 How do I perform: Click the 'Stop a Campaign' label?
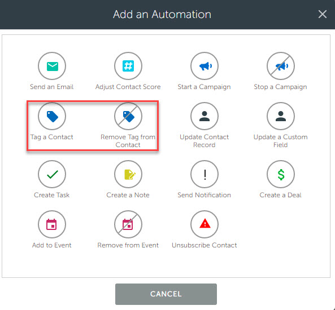click(281, 87)
